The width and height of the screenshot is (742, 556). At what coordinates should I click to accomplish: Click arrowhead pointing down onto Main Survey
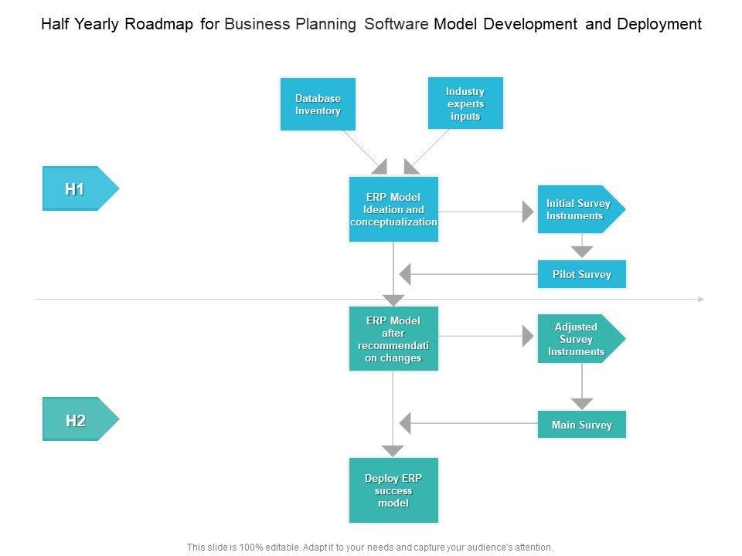(582, 403)
